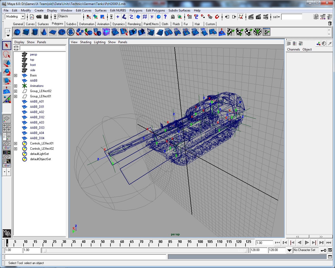Open the Edit Polygons menu
Image resolution: width=335 pixels, height=268 pixels.
155,10
